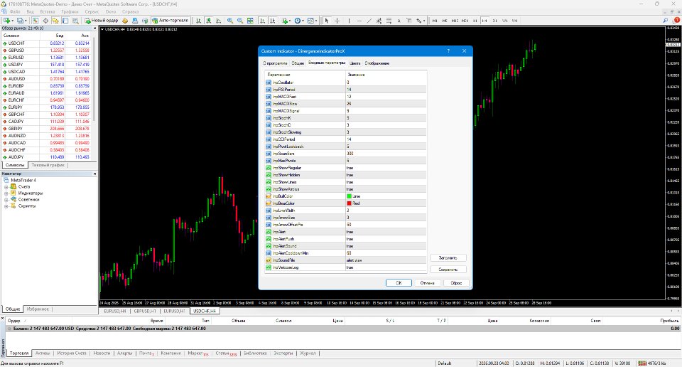
Task: Toggle InpShowRegular true value
Action: (386, 168)
